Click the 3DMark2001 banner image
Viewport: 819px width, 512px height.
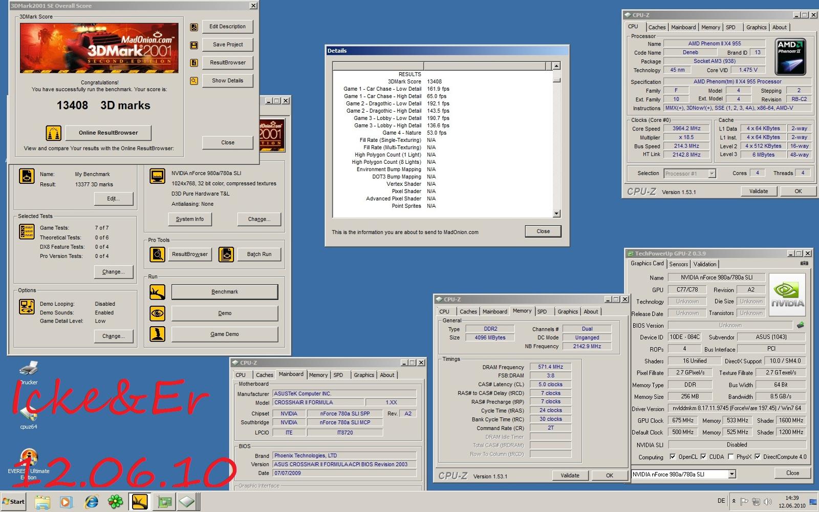click(x=99, y=48)
